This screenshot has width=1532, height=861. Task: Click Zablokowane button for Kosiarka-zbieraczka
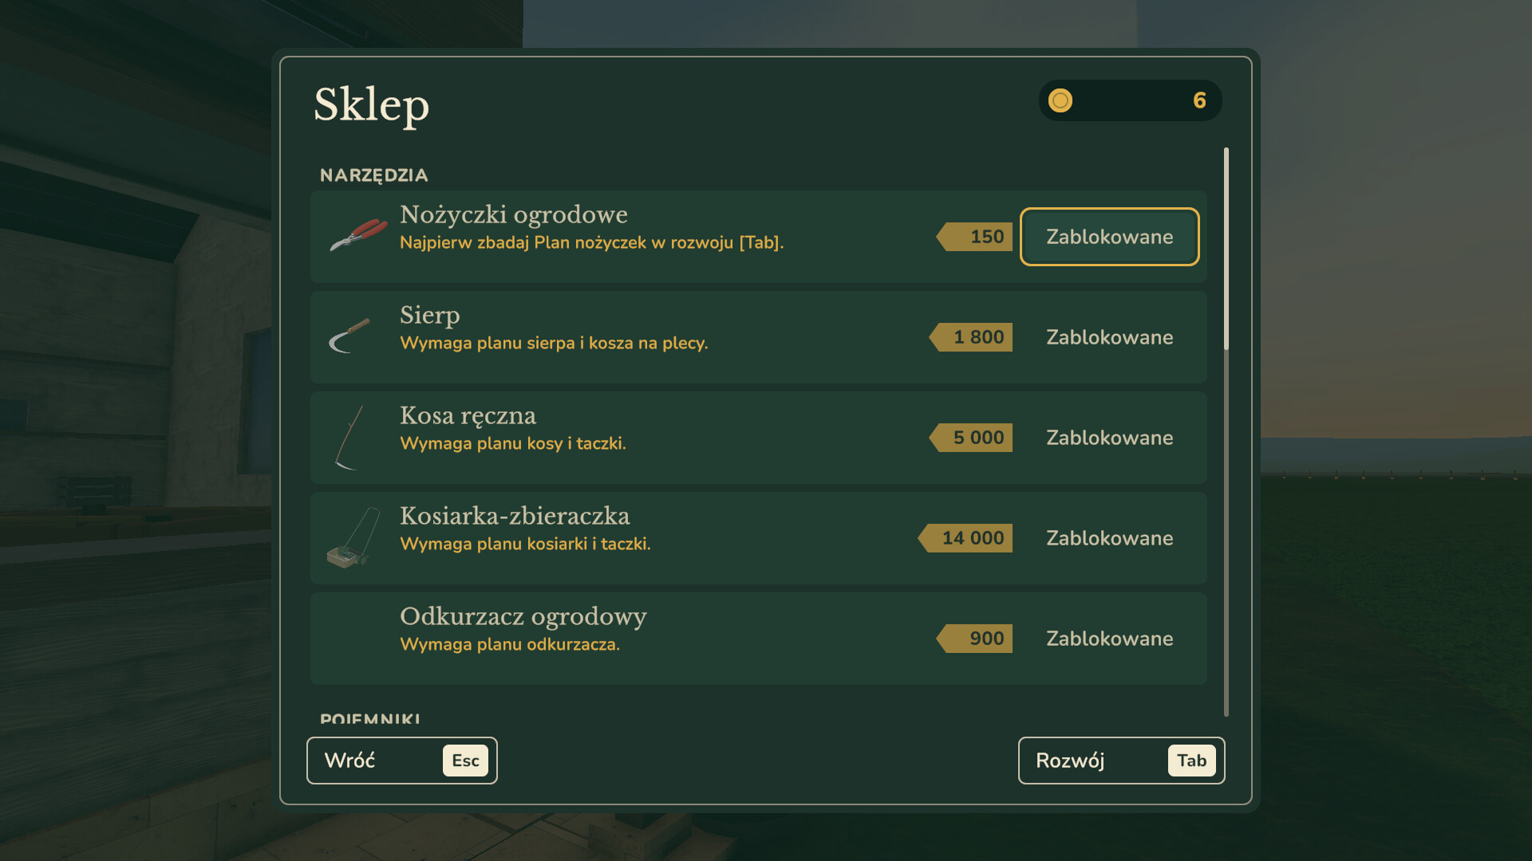pyautogui.click(x=1109, y=538)
